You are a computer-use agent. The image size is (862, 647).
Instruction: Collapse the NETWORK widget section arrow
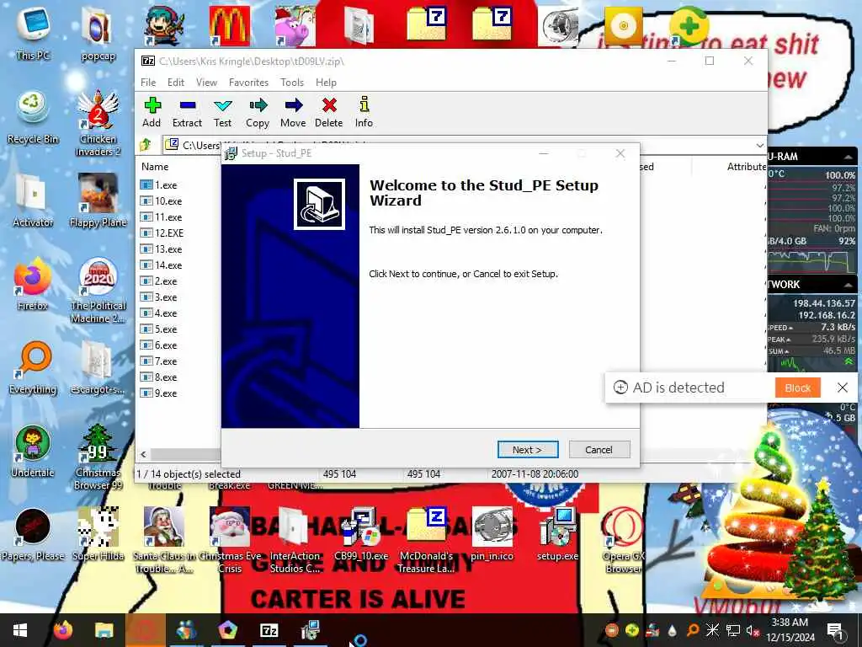(x=849, y=285)
